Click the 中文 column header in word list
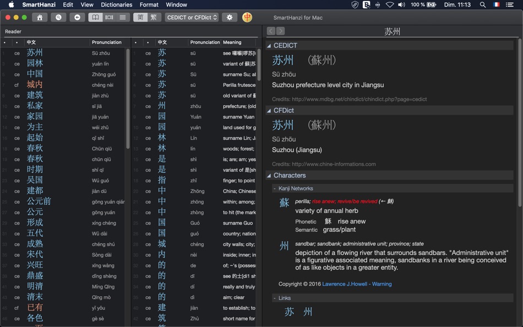 (x=31, y=42)
